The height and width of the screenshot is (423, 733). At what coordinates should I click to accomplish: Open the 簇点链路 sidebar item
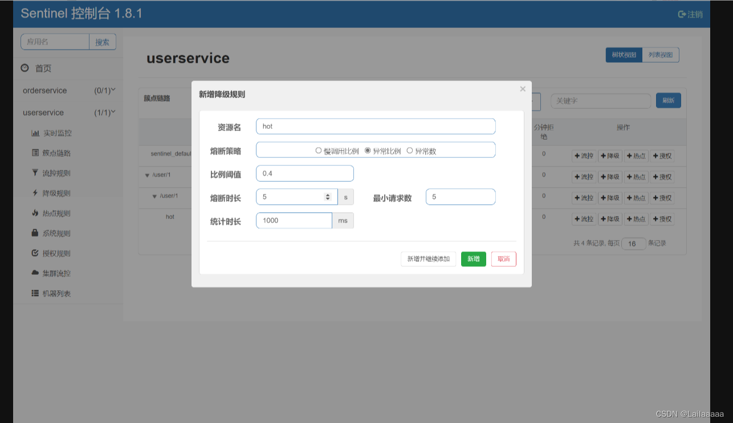click(x=51, y=153)
